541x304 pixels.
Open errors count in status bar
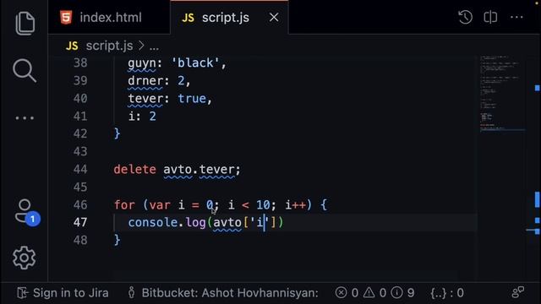347,293
